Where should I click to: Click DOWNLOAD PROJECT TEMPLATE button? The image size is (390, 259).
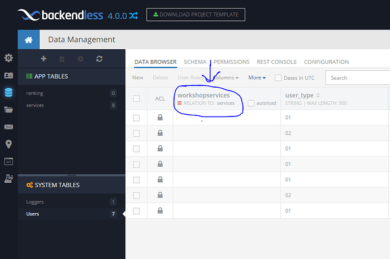point(196,15)
